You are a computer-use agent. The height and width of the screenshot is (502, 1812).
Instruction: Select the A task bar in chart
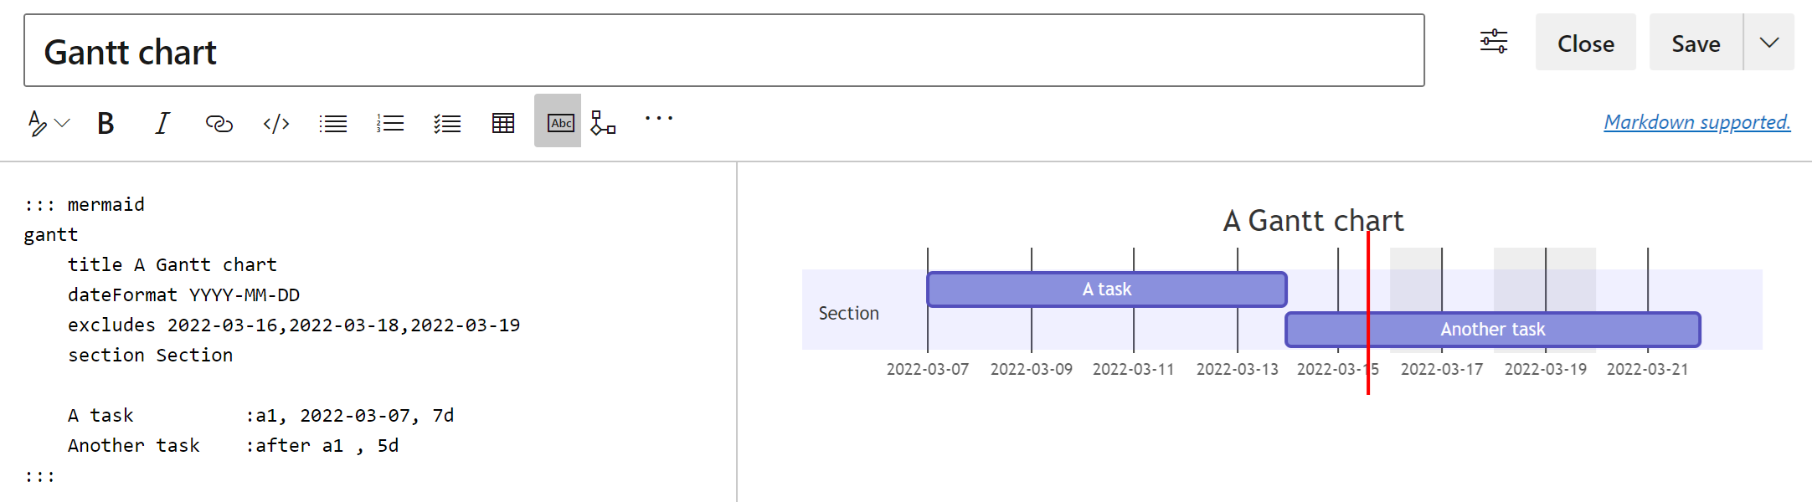tap(1106, 289)
